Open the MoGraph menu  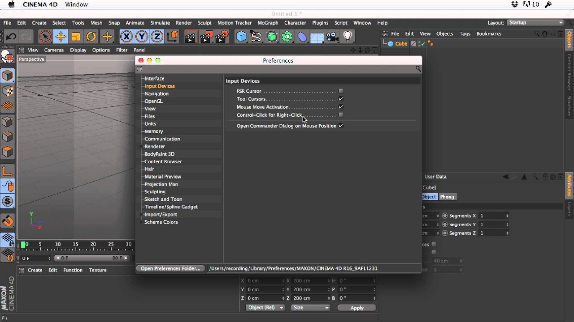coord(268,23)
